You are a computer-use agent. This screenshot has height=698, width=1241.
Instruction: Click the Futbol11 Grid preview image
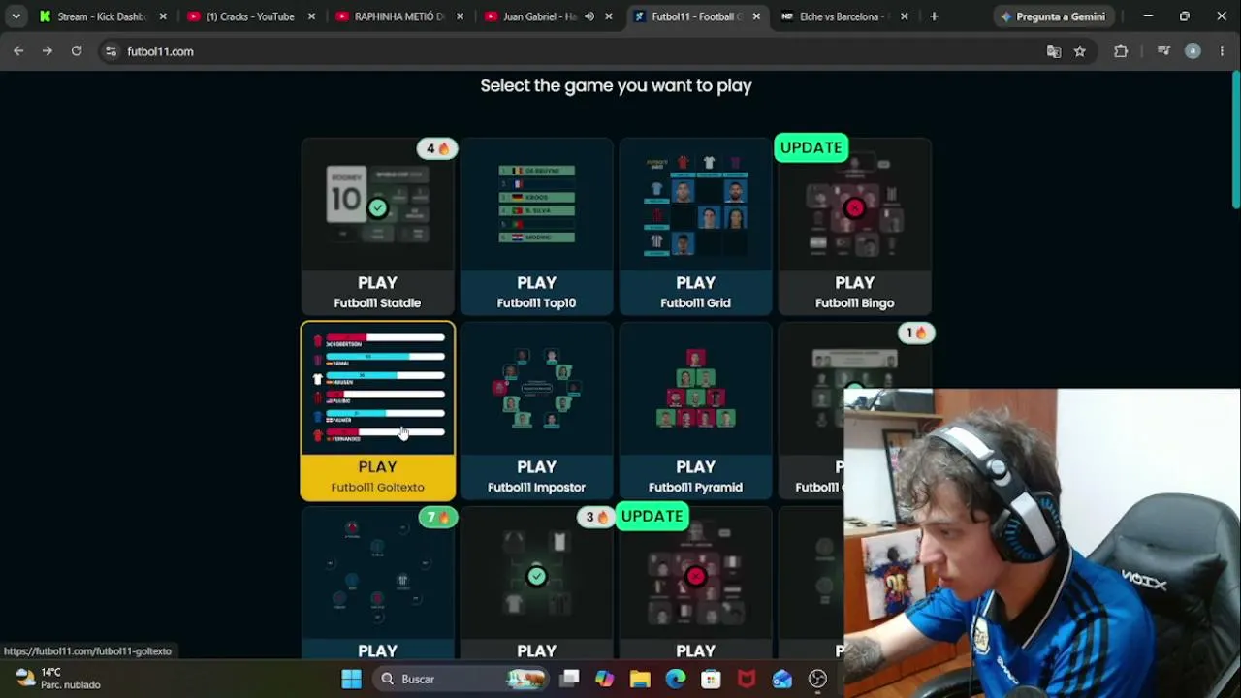point(695,205)
